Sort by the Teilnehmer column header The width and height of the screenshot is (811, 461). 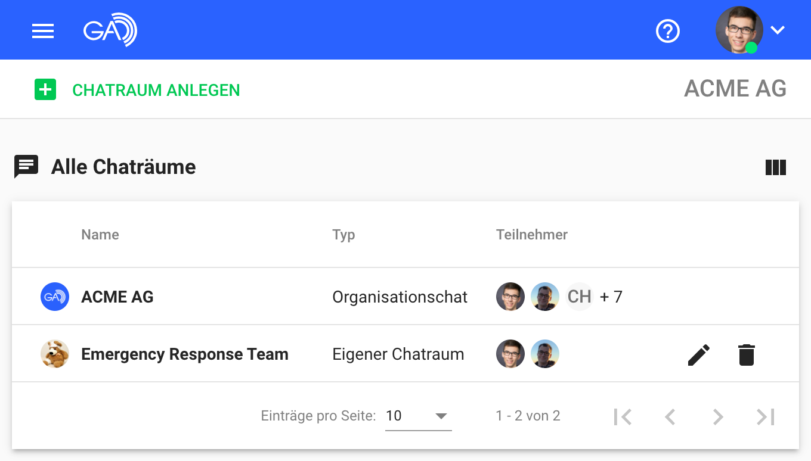(531, 235)
